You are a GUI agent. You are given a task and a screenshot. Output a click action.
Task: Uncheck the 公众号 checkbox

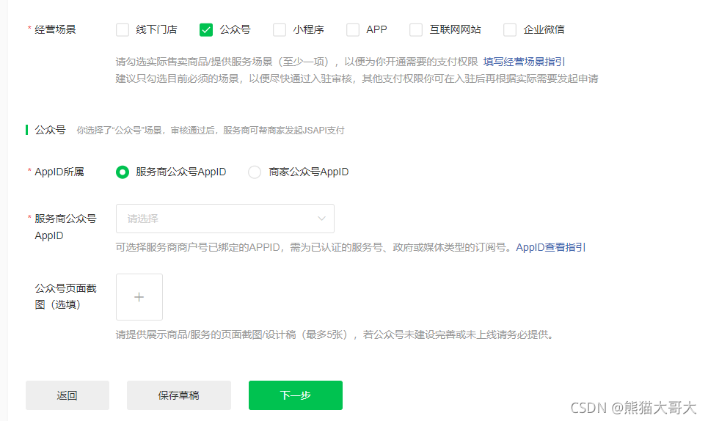(206, 30)
